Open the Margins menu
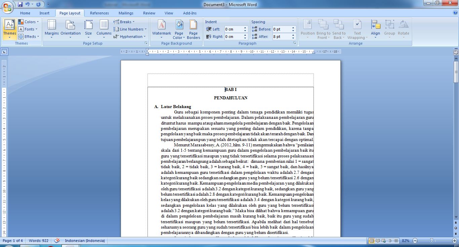This screenshot has width=459, height=247. [x=52, y=29]
